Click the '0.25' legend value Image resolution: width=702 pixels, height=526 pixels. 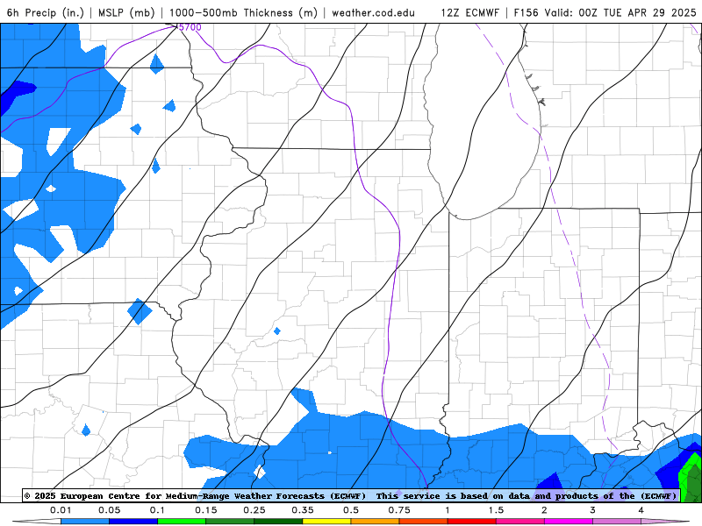[x=254, y=510]
